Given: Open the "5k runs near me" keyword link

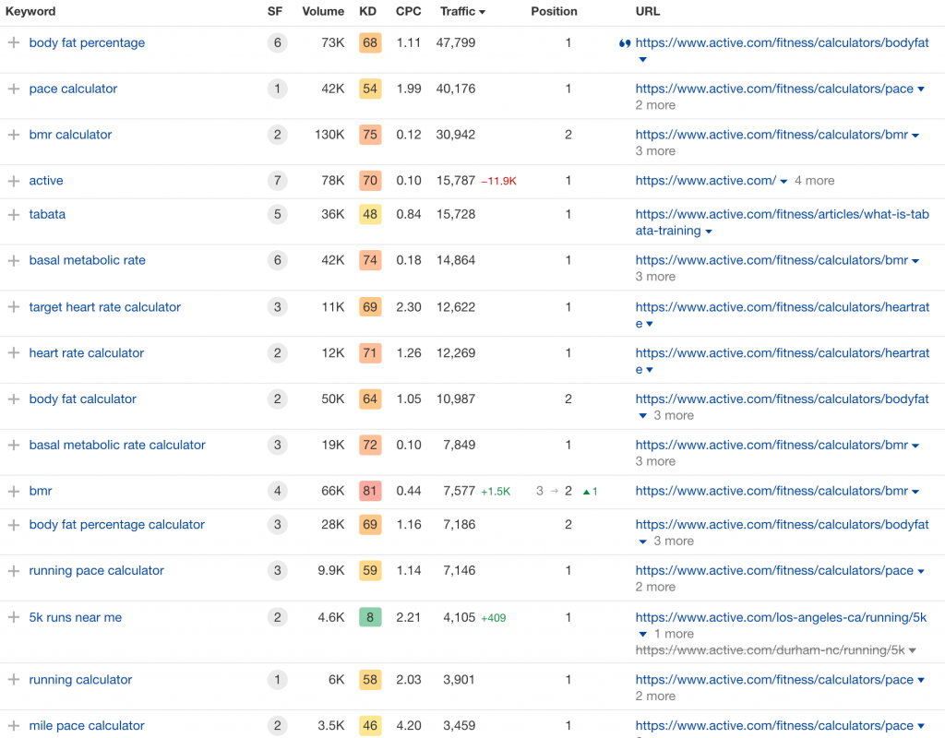Looking at the screenshot, I should [76, 617].
